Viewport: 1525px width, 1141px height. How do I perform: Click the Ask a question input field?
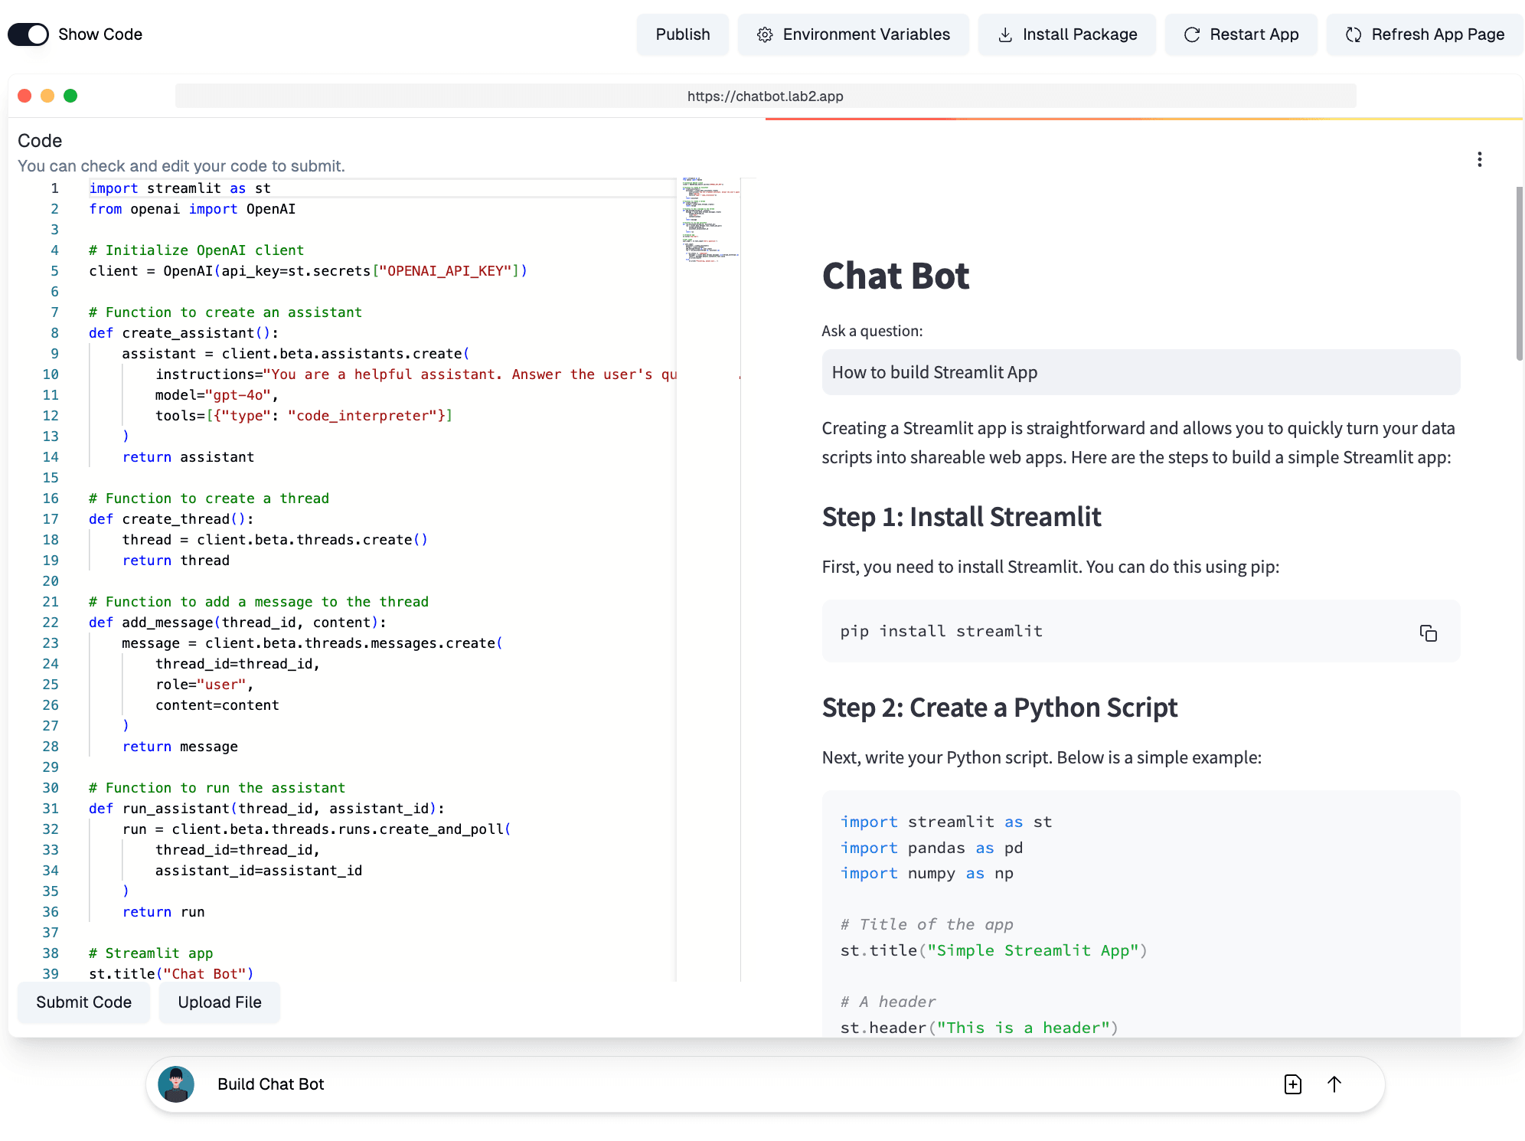tap(1141, 372)
